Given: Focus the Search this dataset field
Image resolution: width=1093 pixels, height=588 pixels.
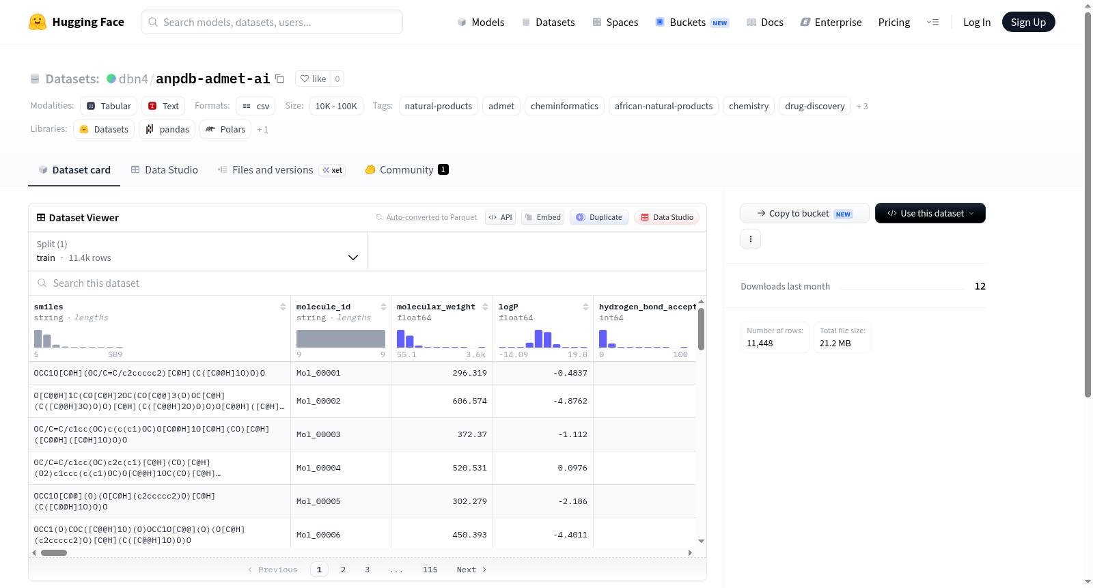Looking at the screenshot, I should coord(368,283).
